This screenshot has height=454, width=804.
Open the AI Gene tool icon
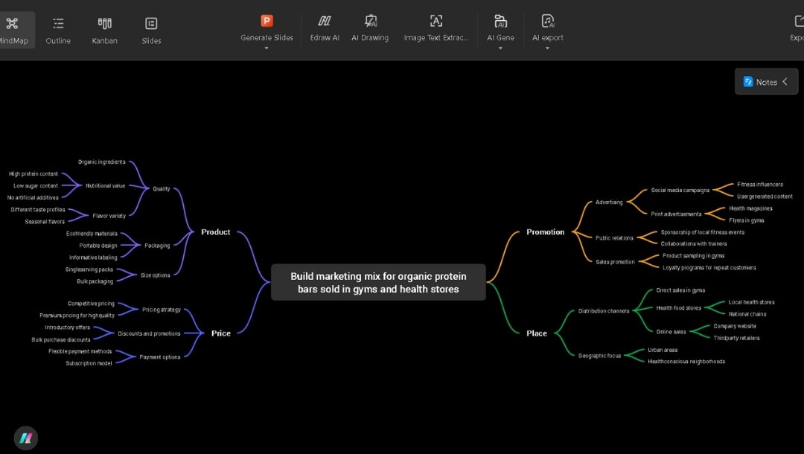point(500,20)
